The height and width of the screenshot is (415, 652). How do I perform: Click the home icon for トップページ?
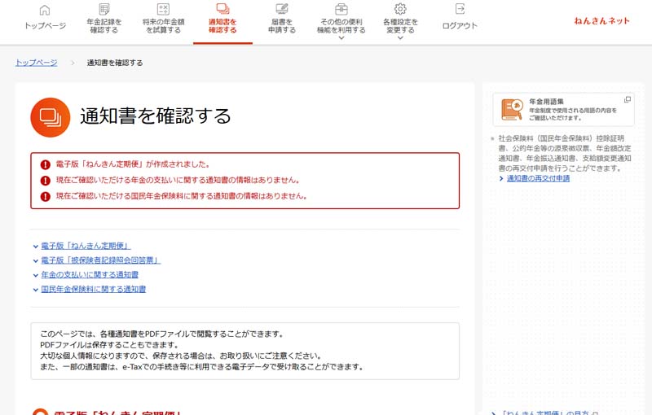(x=45, y=10)
